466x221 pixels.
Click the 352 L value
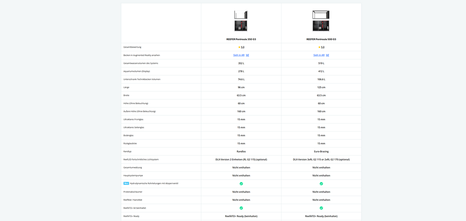click(x=241, y=63)
